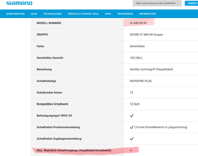Select the value '12' for Schaltstufen hinten

point(131,93)
